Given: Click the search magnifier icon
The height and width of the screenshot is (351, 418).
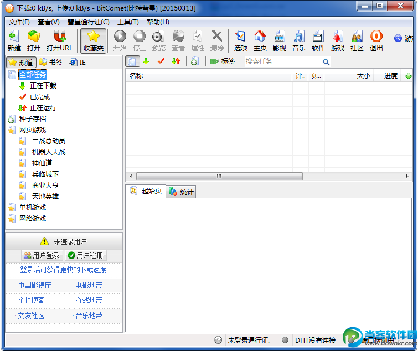Looking at the screenshot, I should 326,62.
